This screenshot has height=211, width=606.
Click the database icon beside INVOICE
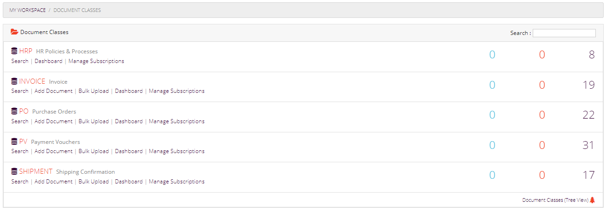coord(14,81)
